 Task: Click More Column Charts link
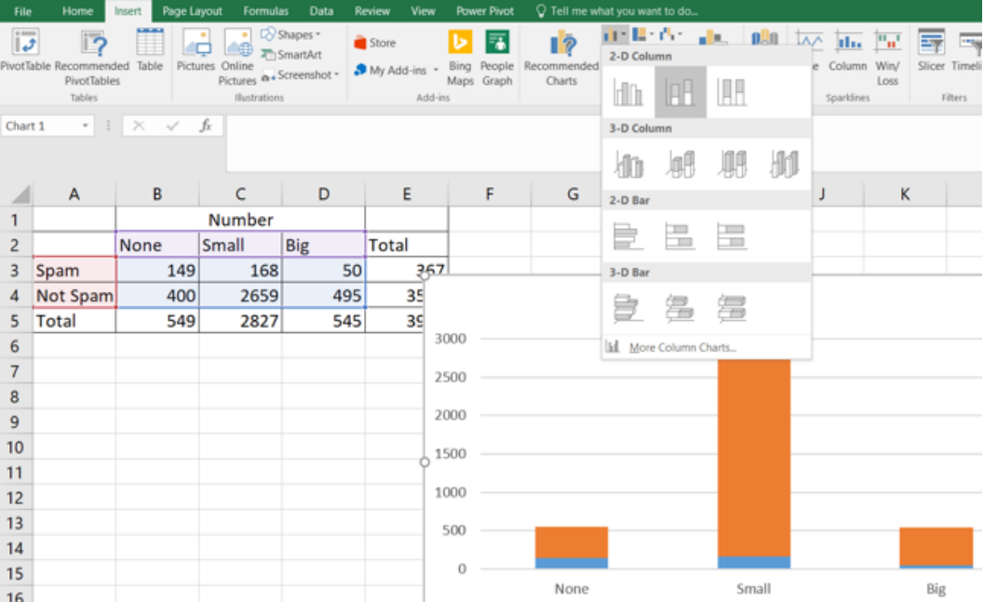(681, 347)
